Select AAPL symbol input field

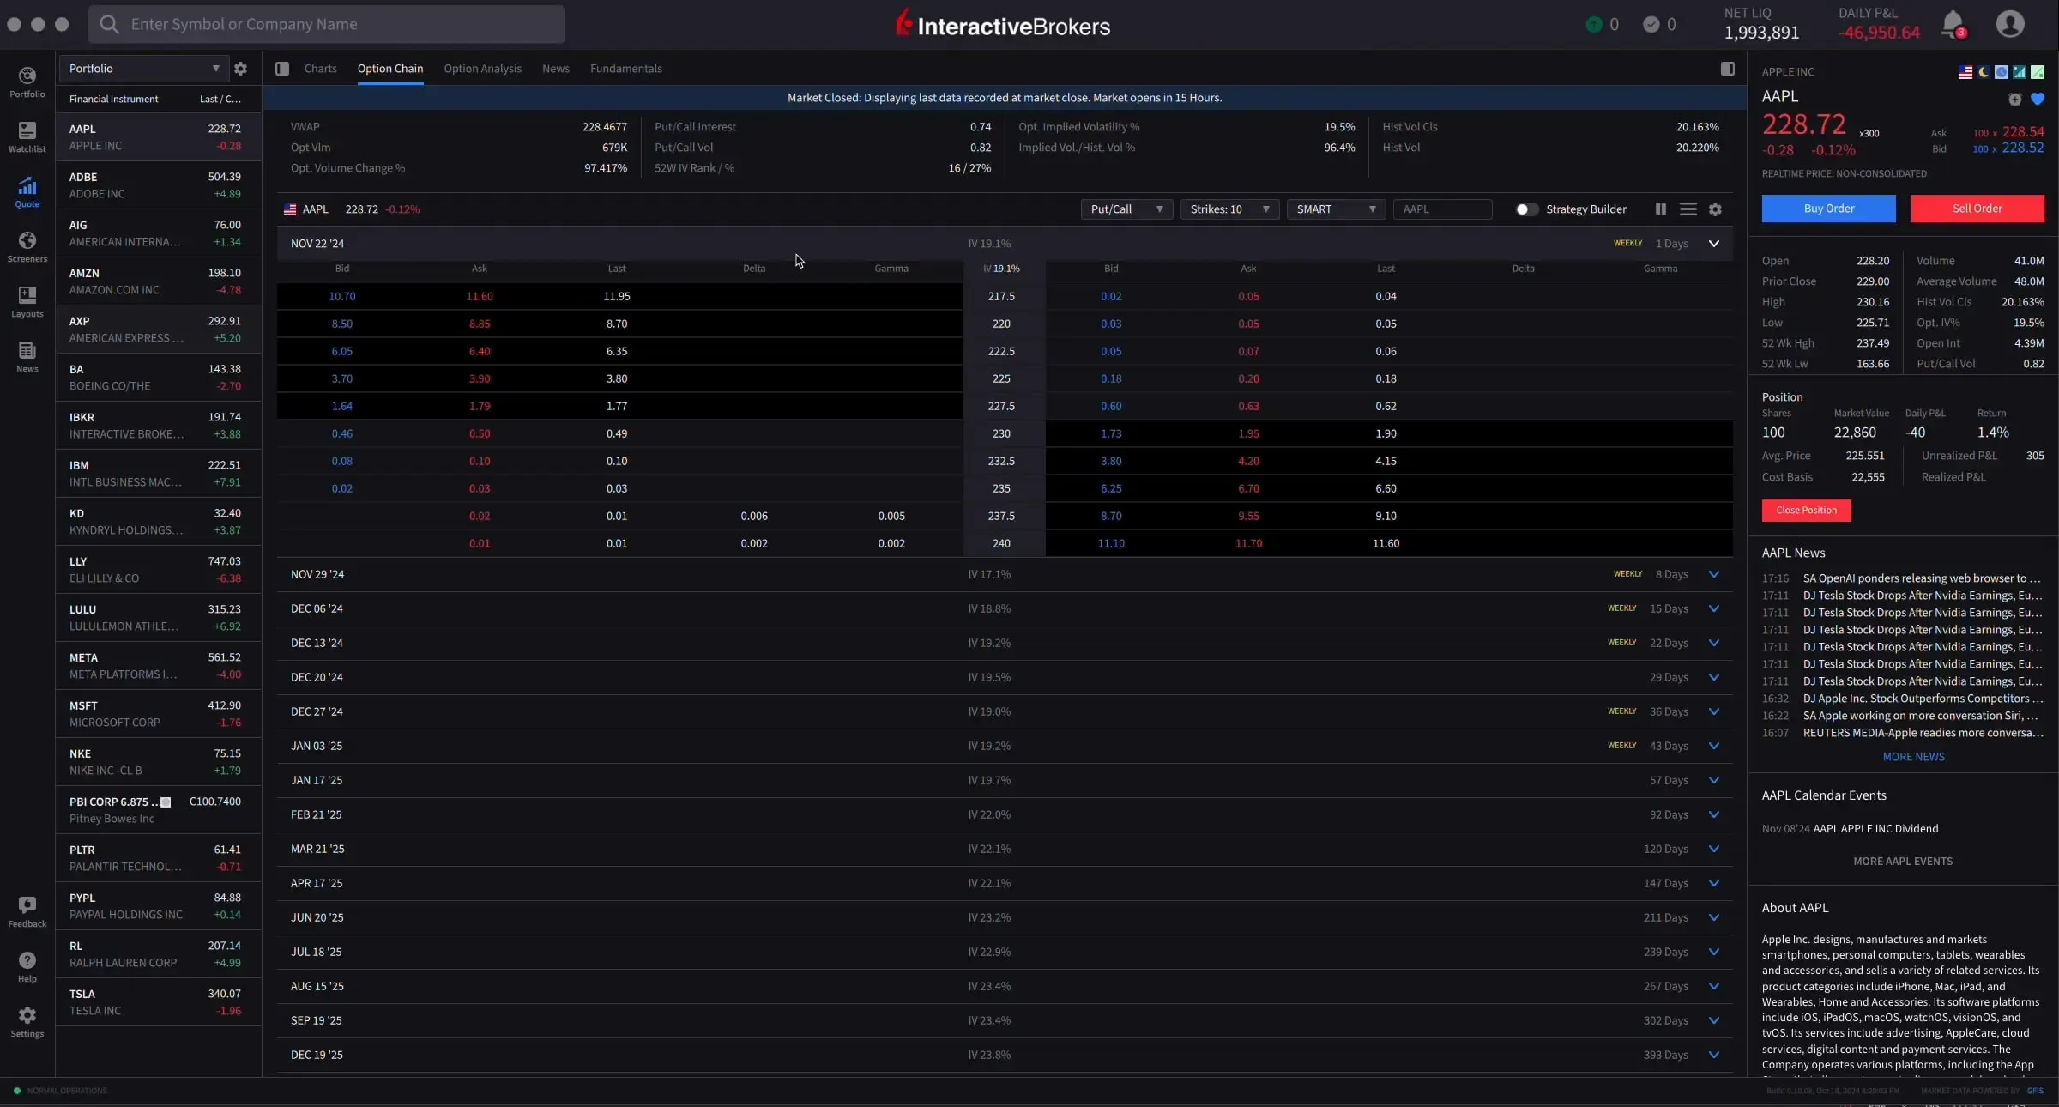(1441, 209)
